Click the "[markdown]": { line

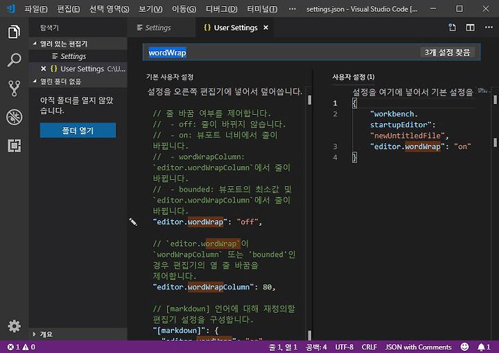tap(186, 330)
